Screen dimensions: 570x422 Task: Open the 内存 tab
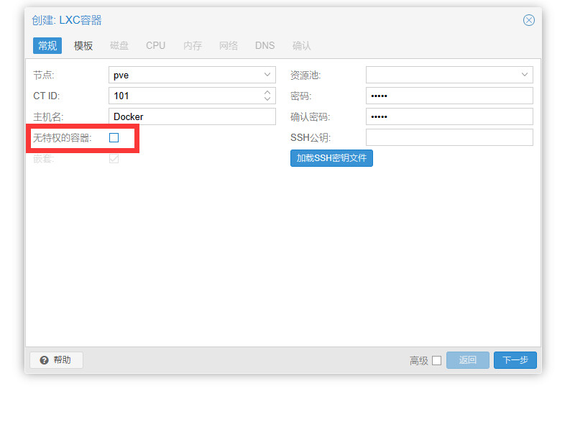(x=193, y=46)
